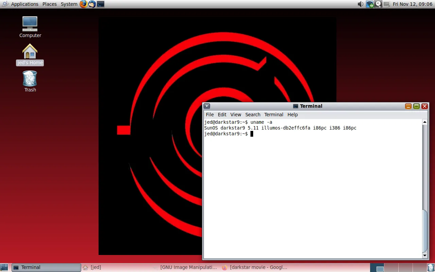Viewport: 435px width, 272px height.
Task: Open the Terminal Help menu
Action: (293, 115)
